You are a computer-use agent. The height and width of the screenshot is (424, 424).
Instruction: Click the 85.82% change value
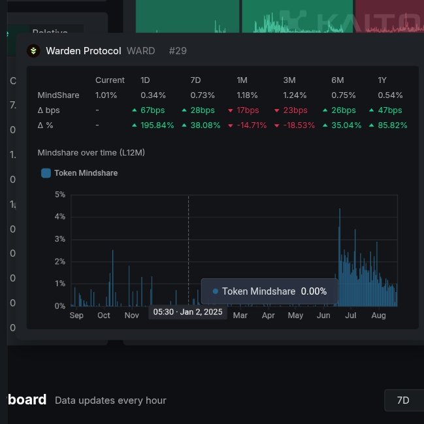393,125
